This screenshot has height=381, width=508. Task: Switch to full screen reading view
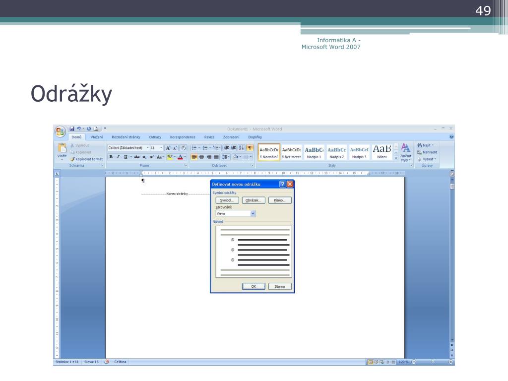click(x=376, y=362)
